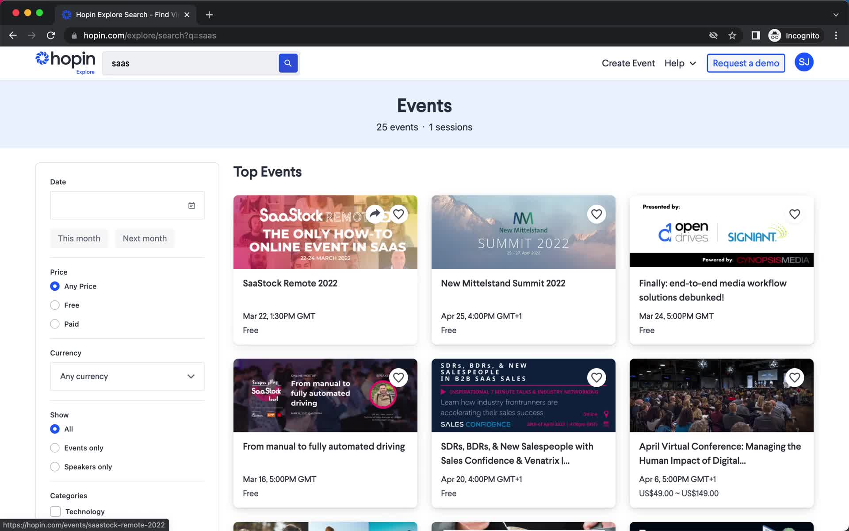This screenshot has width=849, height=531.
Task: Select Speakers only radio option
Action: point(55,467)
